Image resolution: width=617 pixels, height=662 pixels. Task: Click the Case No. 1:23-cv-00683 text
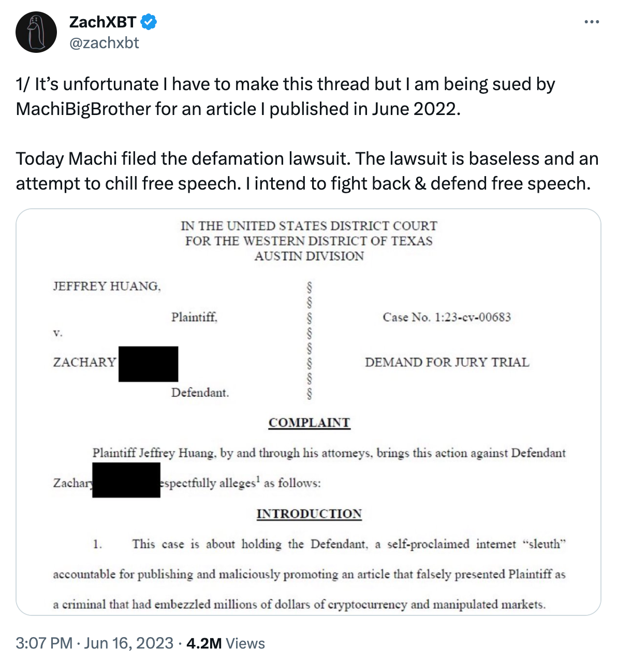[447, 317]
